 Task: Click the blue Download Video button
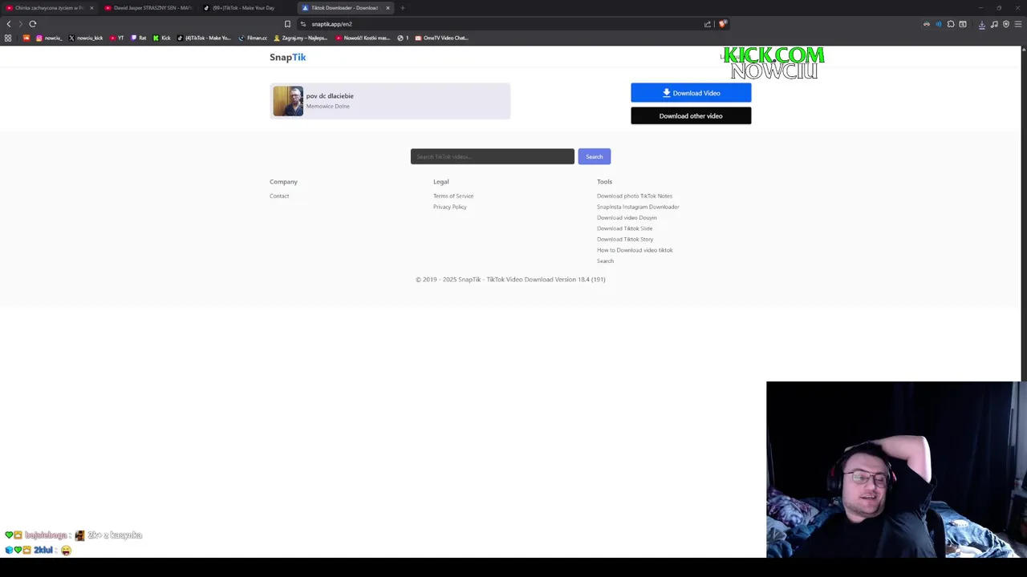coord(691,93)
